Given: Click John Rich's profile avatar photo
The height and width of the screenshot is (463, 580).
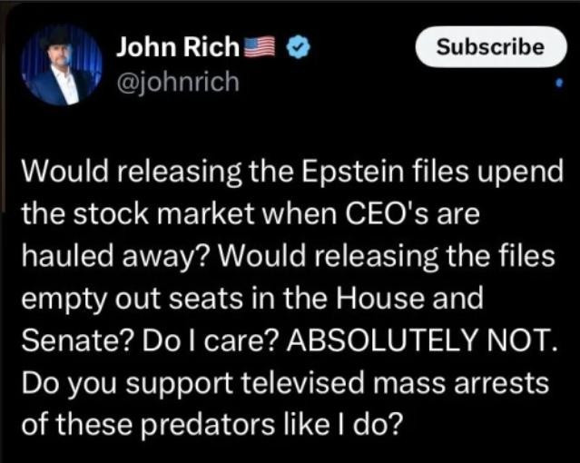Looking at the screenshot, I should (x=62, y=65).
